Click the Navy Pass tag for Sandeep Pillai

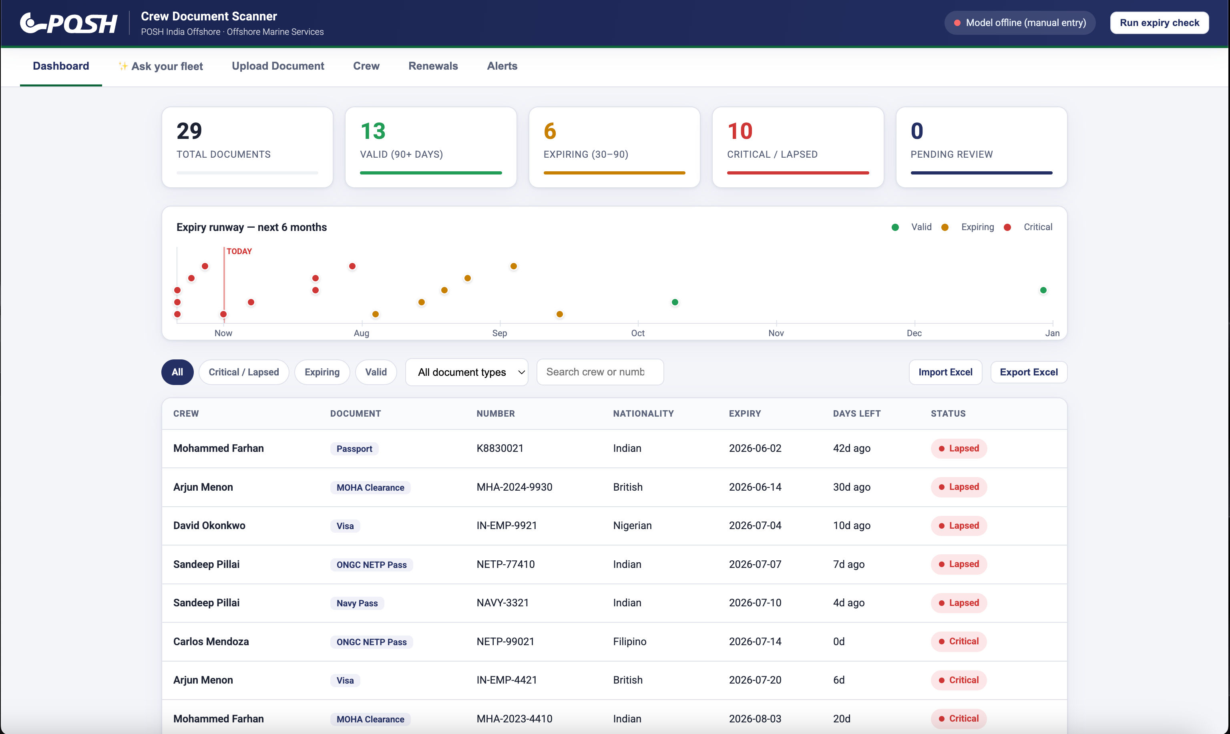pos(357,603)
